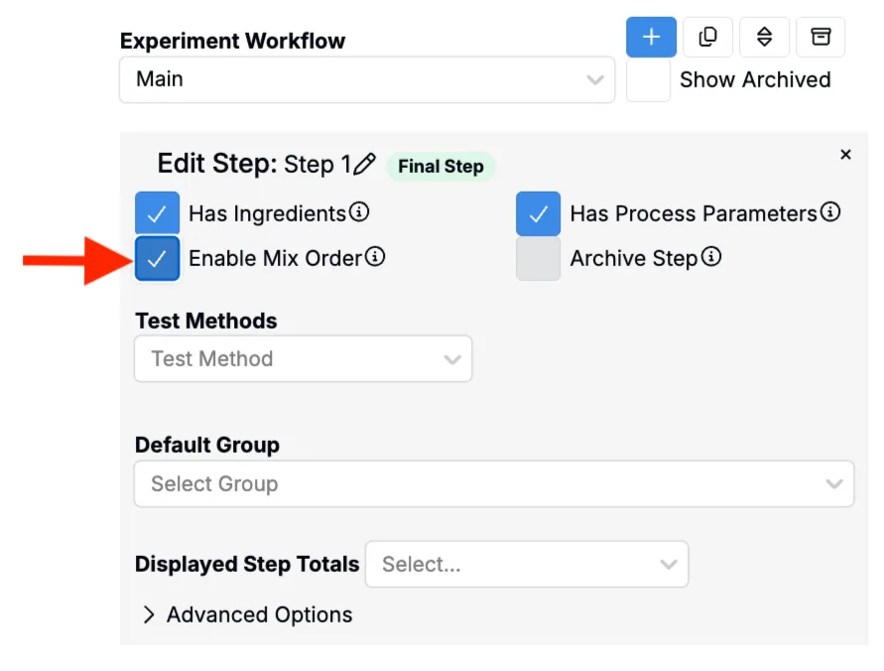The image size is (884, 671).
Task: Uncheck the Has Process Parameters checkbox
Action: click(538, 213)
